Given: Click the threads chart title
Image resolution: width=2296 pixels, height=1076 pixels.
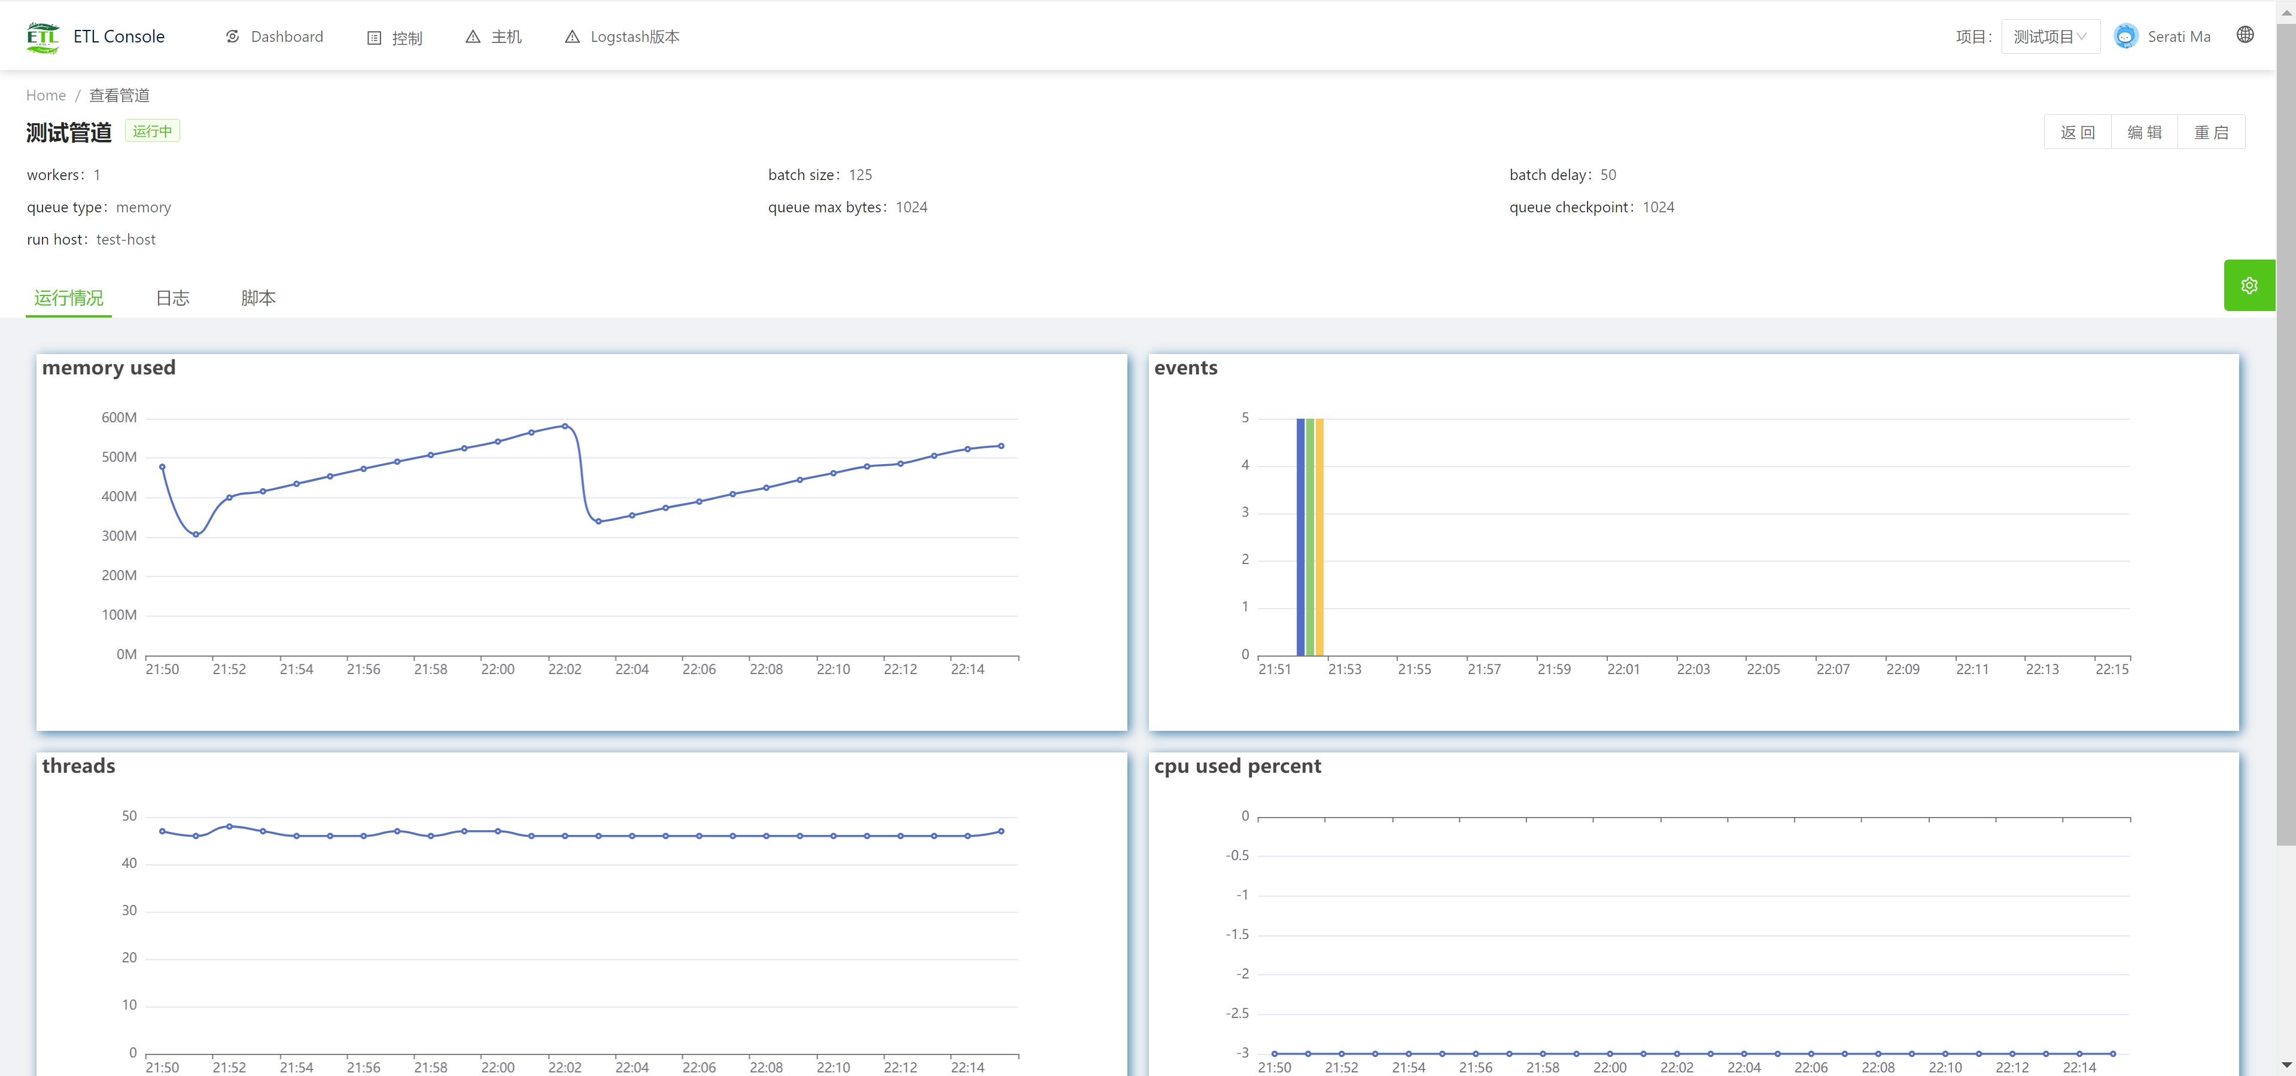Looking at the screenshot, I should [78, 765].
